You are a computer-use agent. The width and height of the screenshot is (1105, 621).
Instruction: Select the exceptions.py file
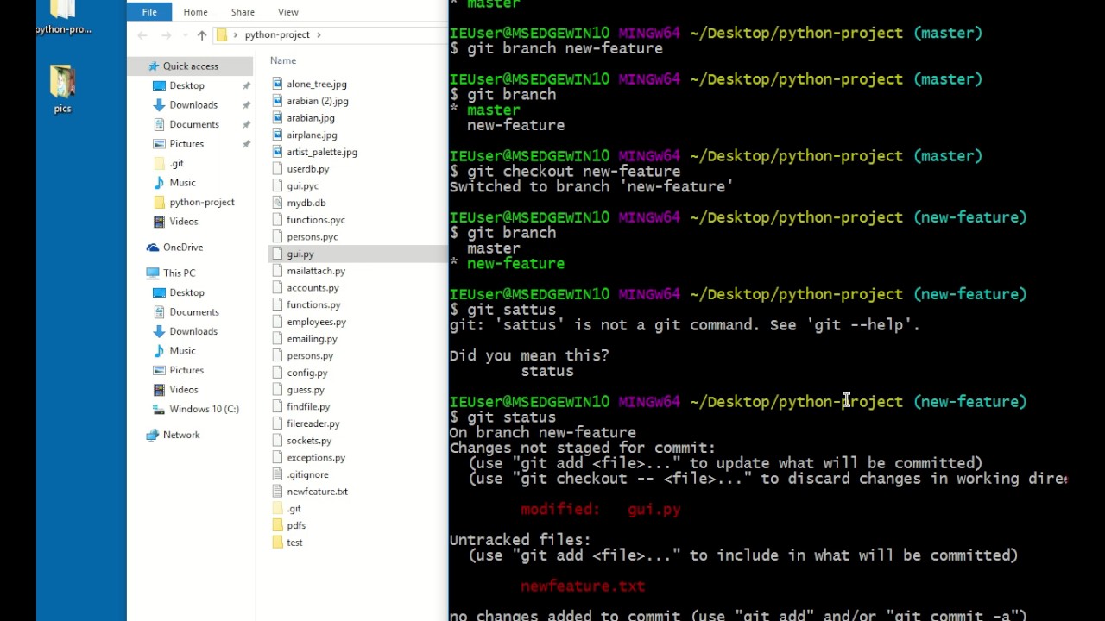point(316,458)
